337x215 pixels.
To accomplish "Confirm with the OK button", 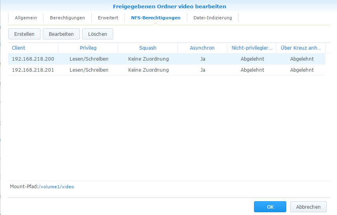I will pos(270,207).
